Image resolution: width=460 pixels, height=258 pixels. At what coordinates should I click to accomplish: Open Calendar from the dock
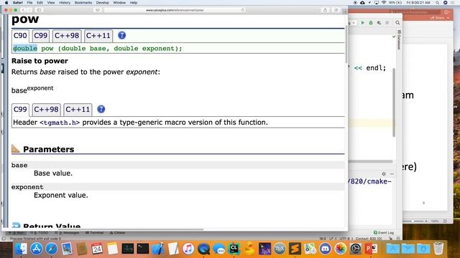pyautogui.click(x=97, y=249)
